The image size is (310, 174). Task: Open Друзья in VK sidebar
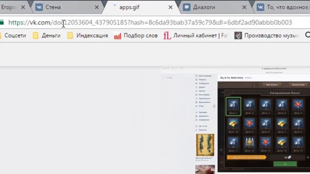pos(200,87)
